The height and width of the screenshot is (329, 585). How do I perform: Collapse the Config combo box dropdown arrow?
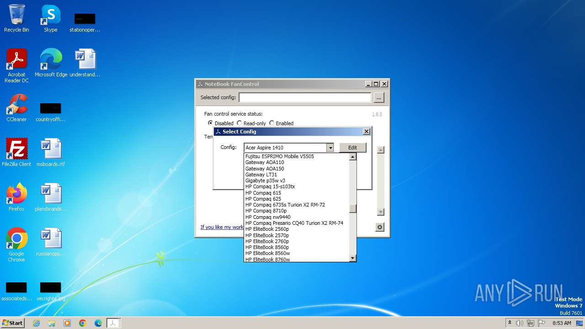[330, 148]
